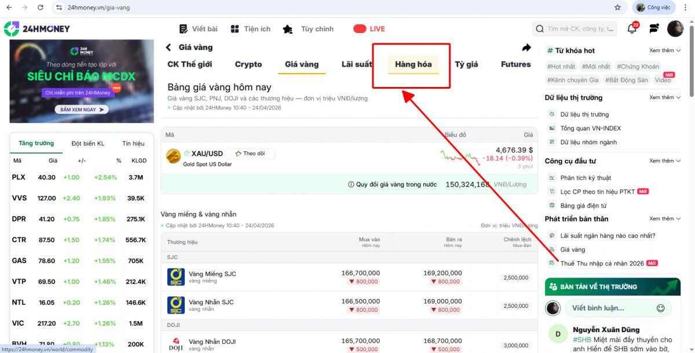Switch to Tỷ giá tab
This screenshot has height=353, width=695.
466,64
